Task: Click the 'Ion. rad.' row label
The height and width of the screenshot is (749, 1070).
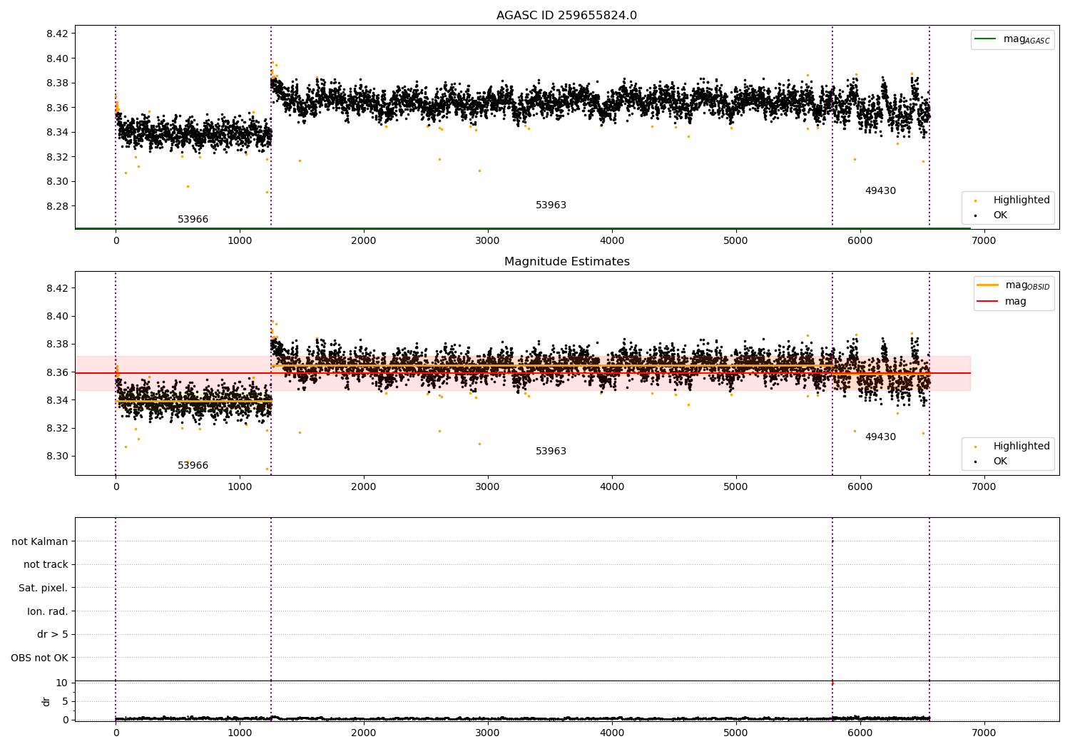Action: click(47, 611)
